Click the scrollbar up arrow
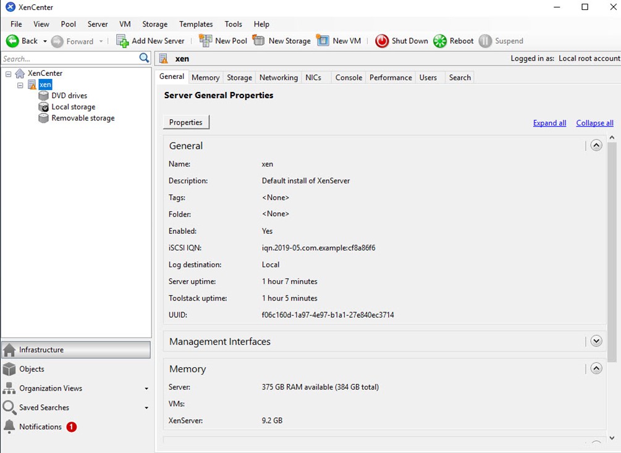 point(612,138)
